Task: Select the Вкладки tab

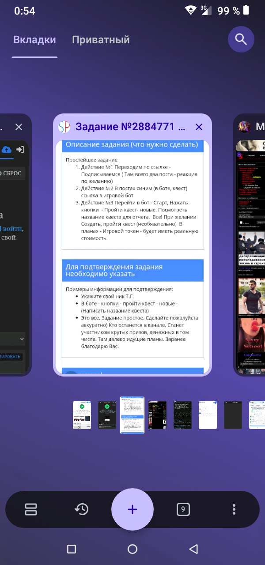Action: pyautogui.click(x=34, y=40)
